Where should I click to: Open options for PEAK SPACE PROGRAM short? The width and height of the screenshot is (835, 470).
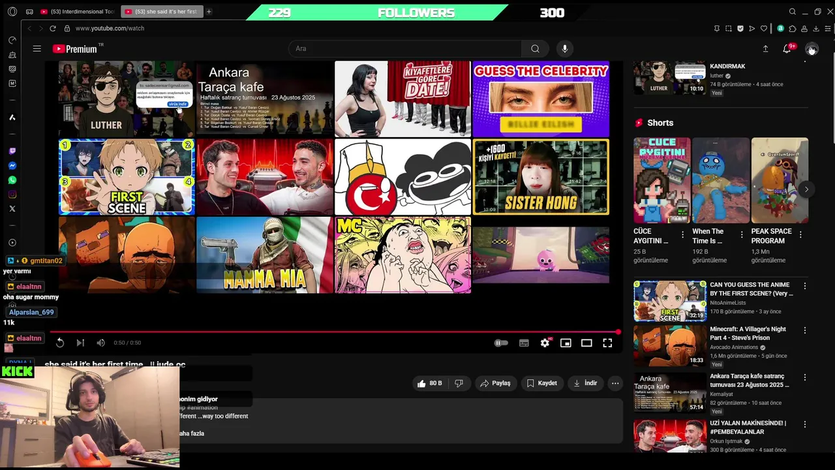tap(800, 234)
